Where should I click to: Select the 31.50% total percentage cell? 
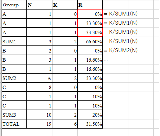90,124
